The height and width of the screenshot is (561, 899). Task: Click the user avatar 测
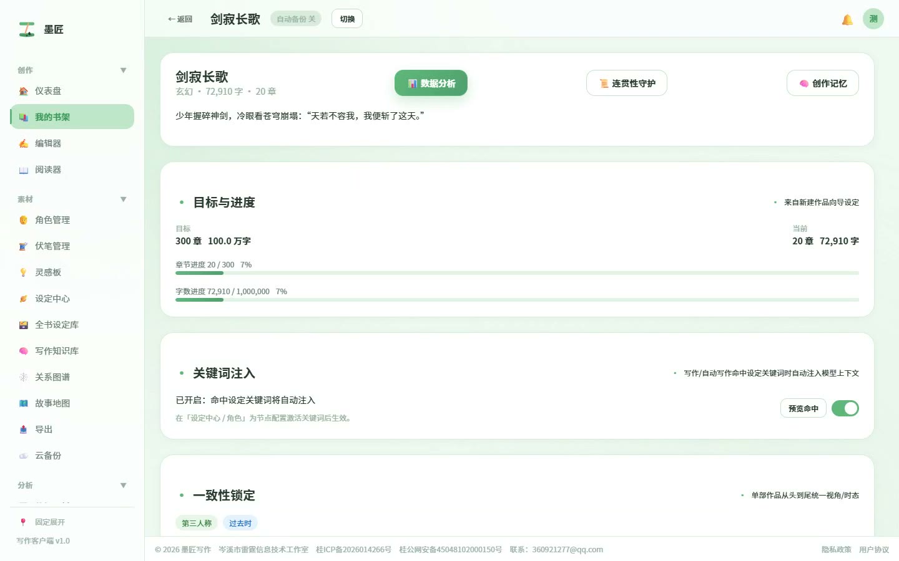coord(873,19)
